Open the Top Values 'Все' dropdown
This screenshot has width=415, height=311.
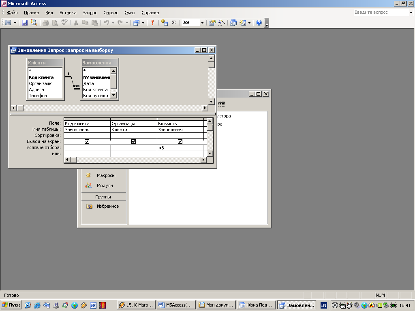[x=202, y=23]
